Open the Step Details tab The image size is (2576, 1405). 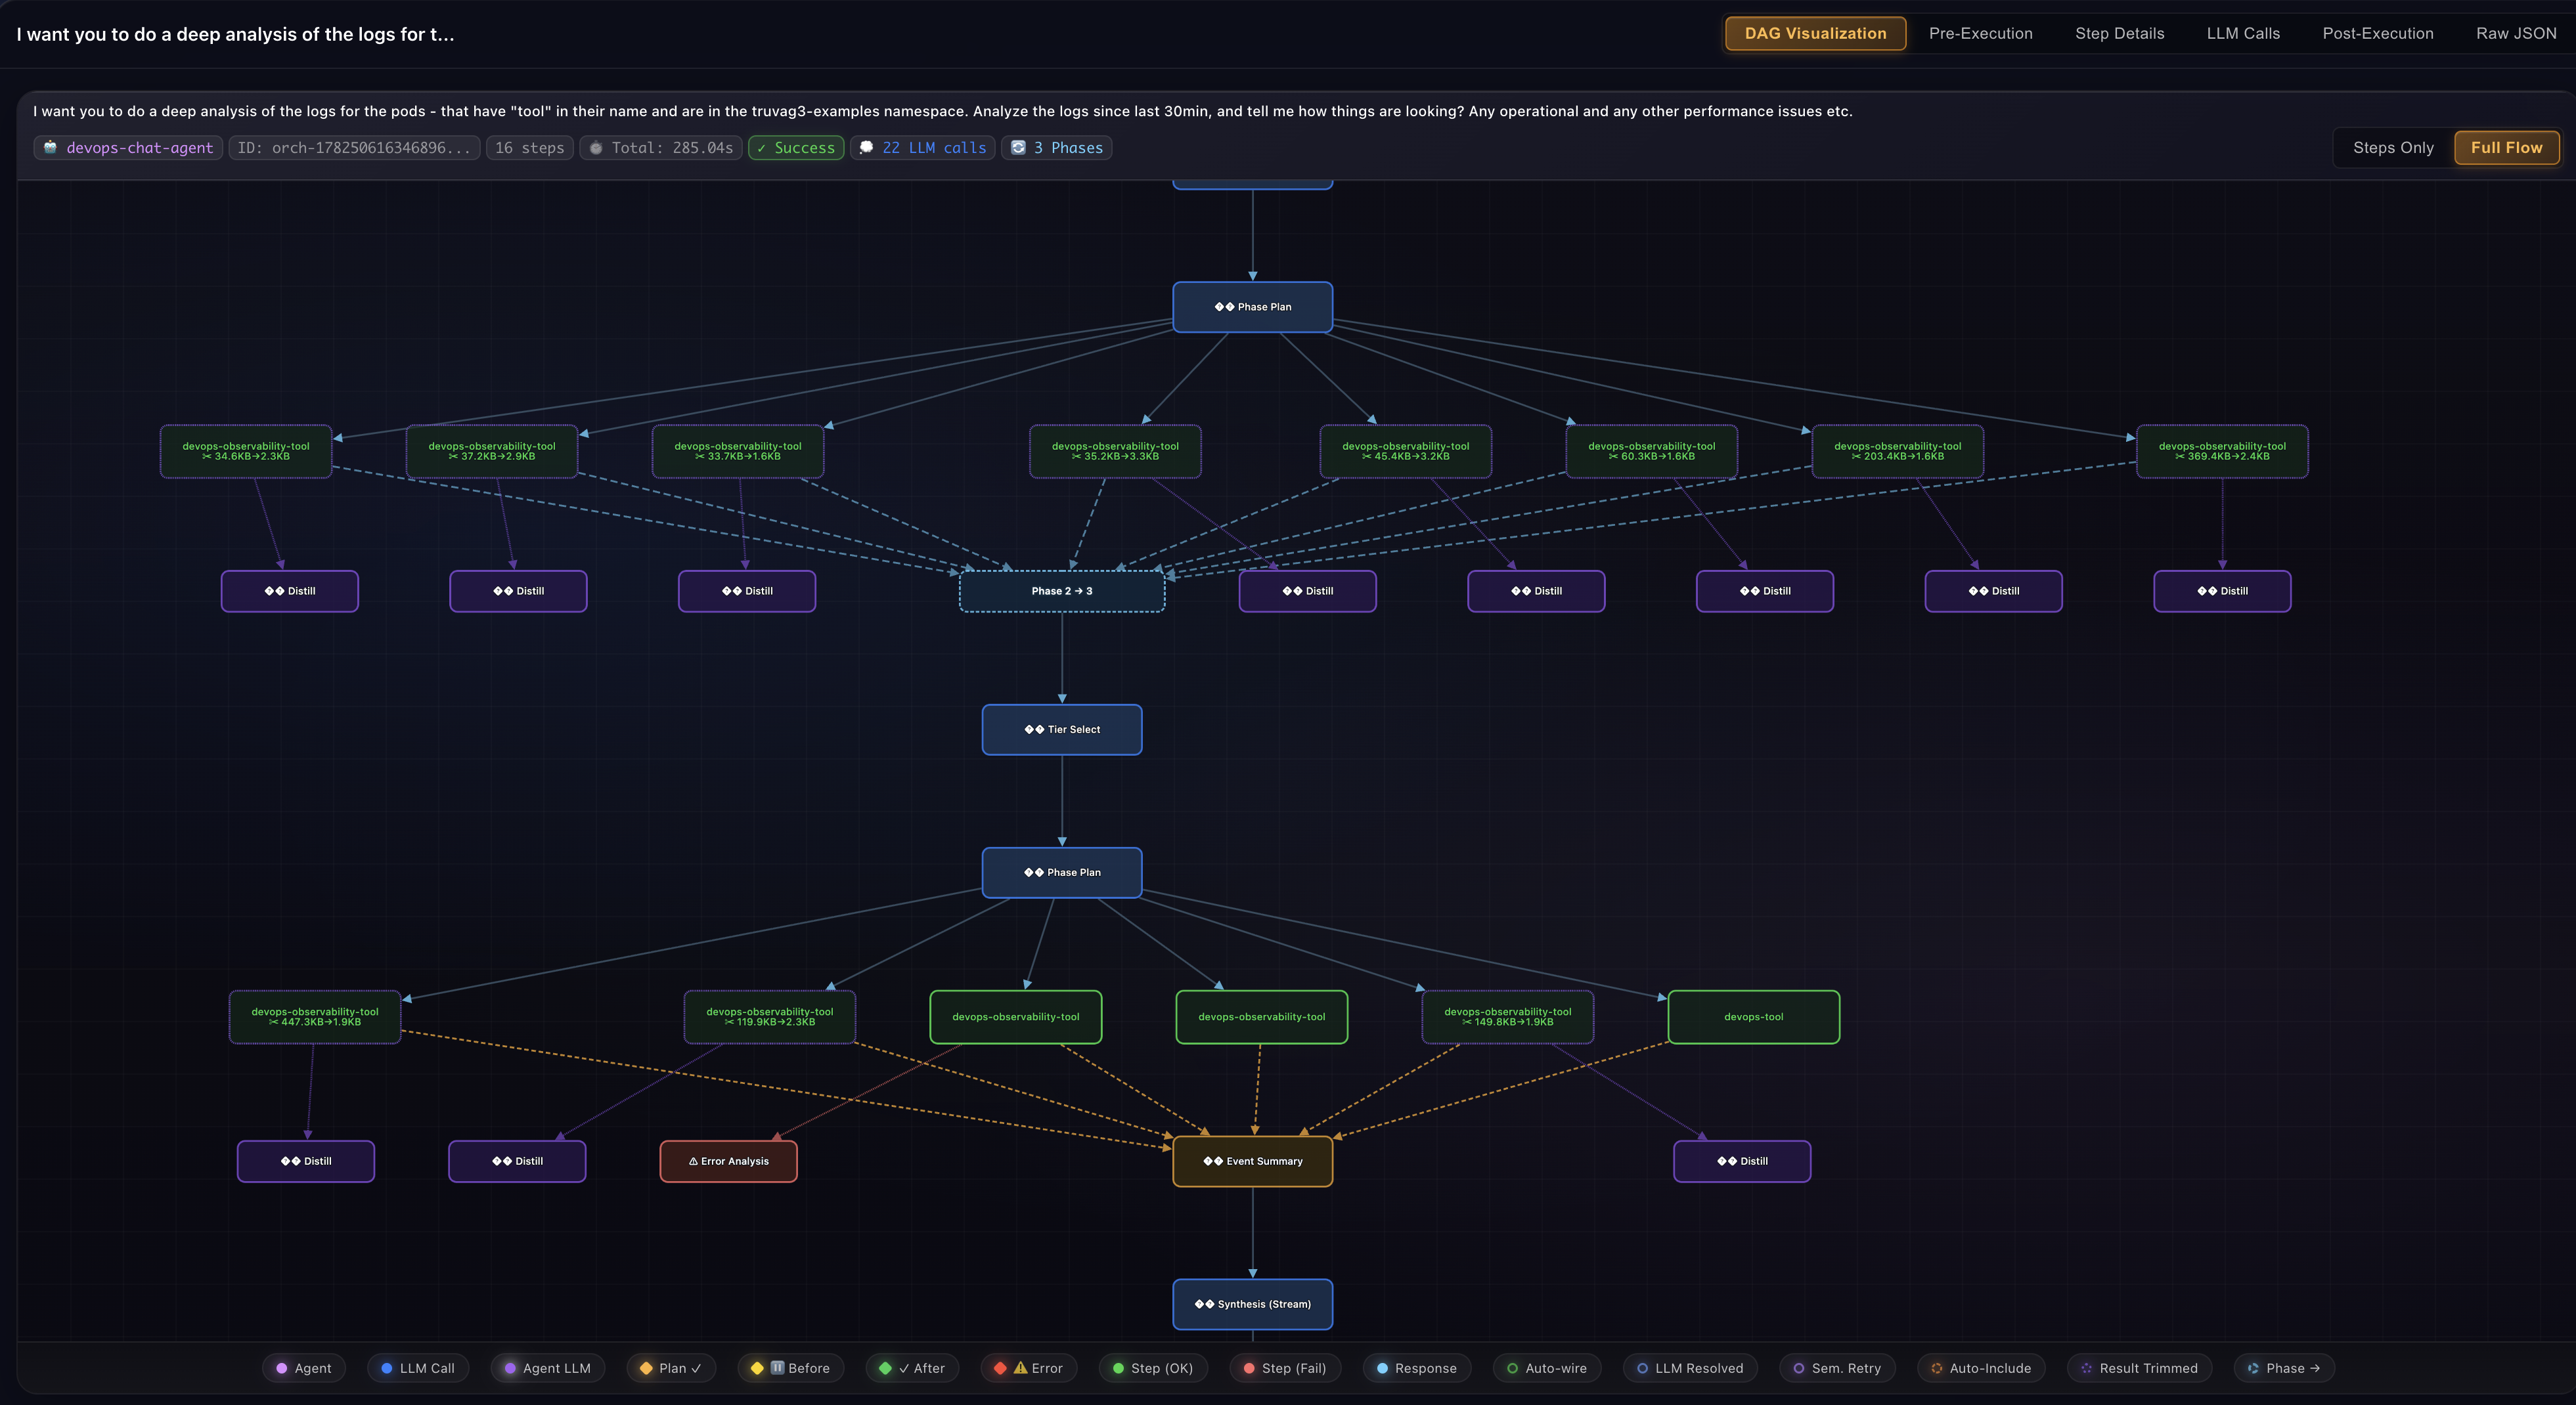(x=2119, y=33)
